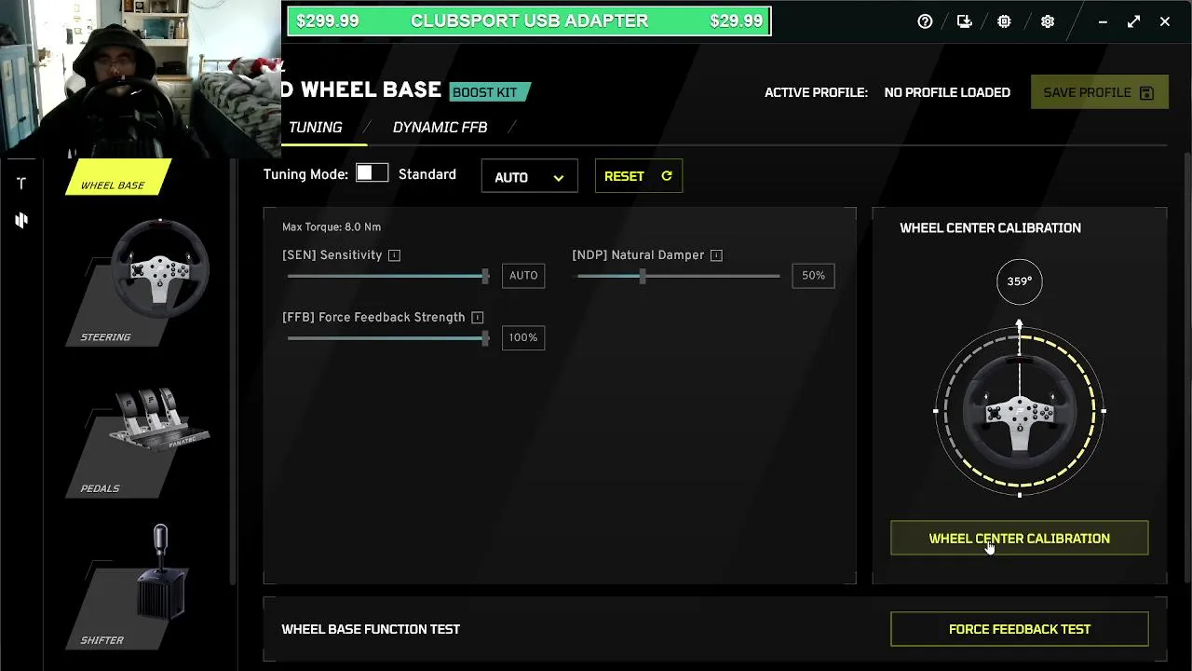Click the Standard tuning mode label
This screenshot has width=1192, height=671.
427,174
